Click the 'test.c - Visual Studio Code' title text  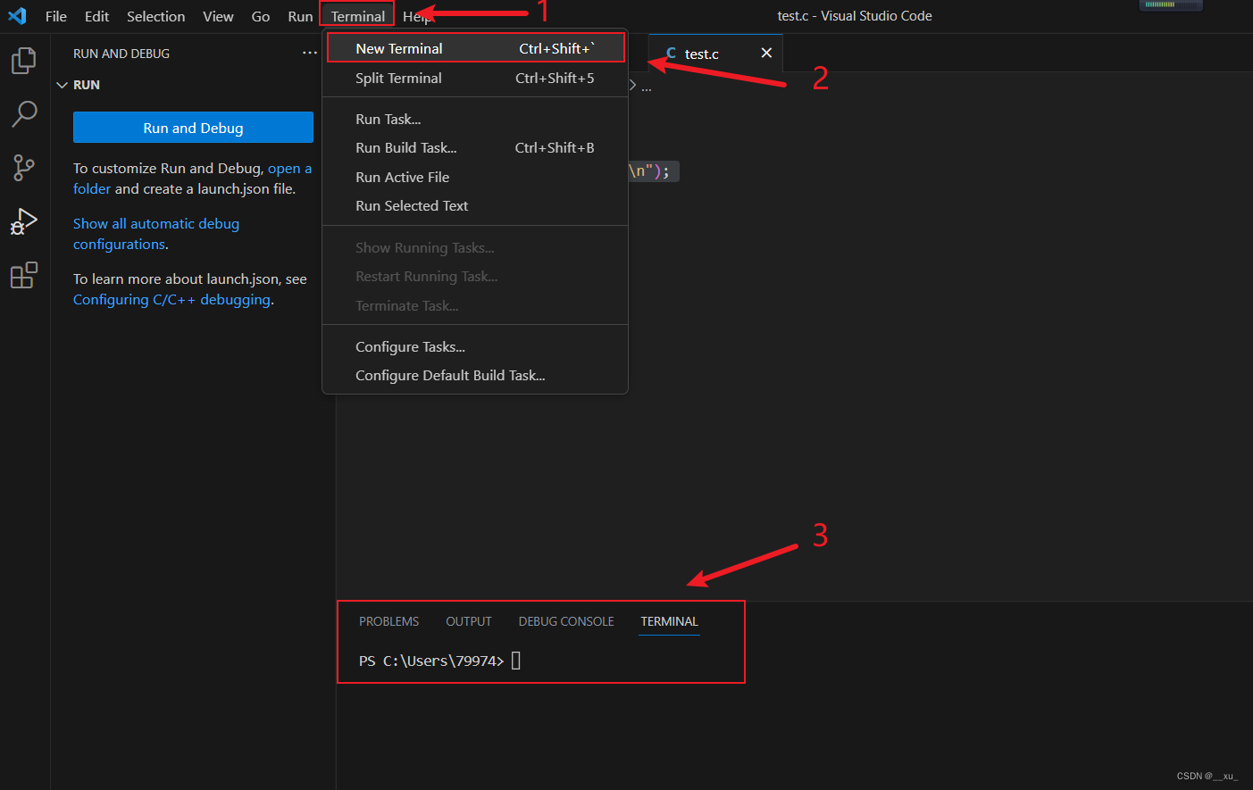[855, 16]
